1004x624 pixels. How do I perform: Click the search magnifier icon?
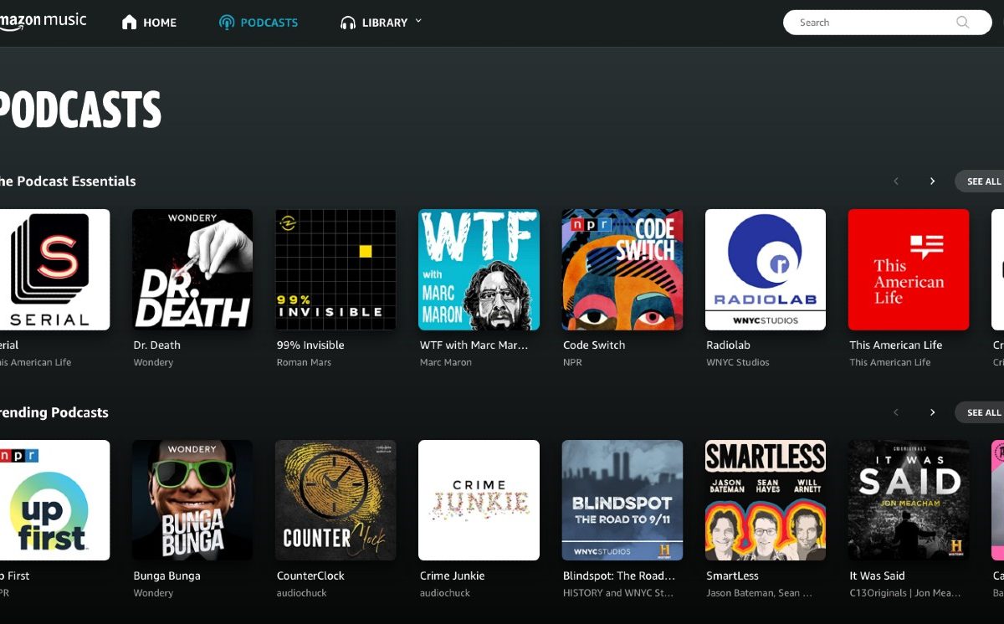tap(962, 23)
